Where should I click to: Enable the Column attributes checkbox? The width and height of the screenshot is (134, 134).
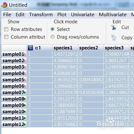click(6, 37)
